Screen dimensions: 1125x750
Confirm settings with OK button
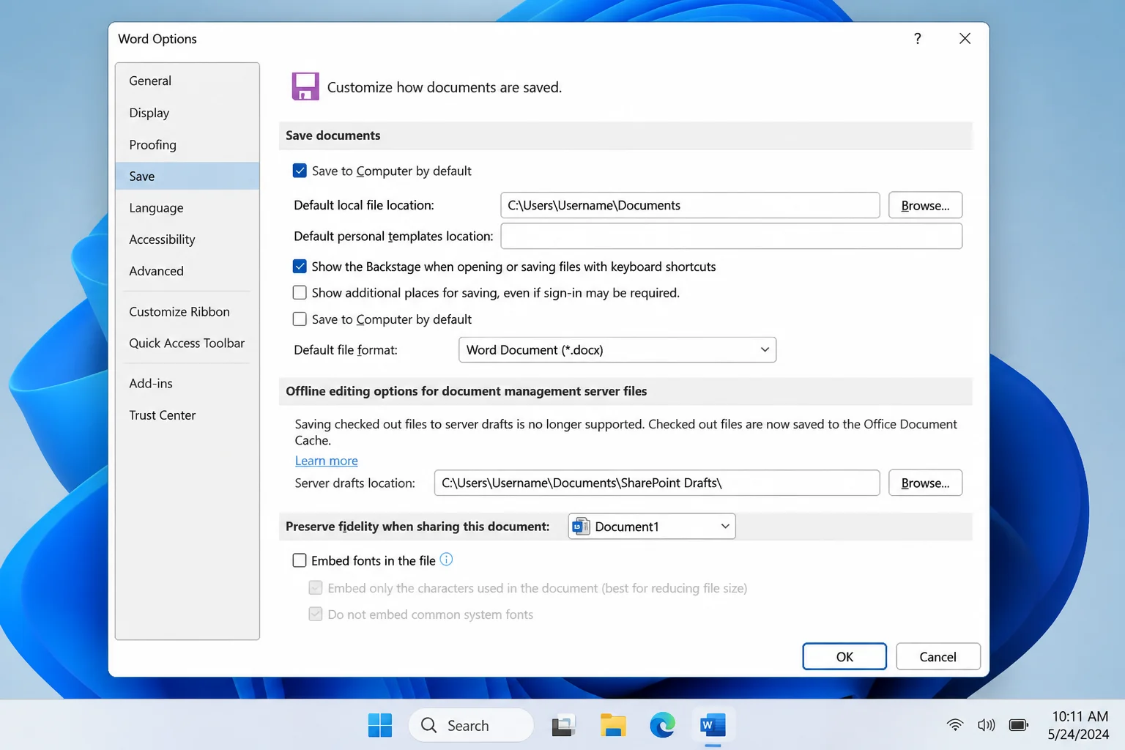coord(844,656)
